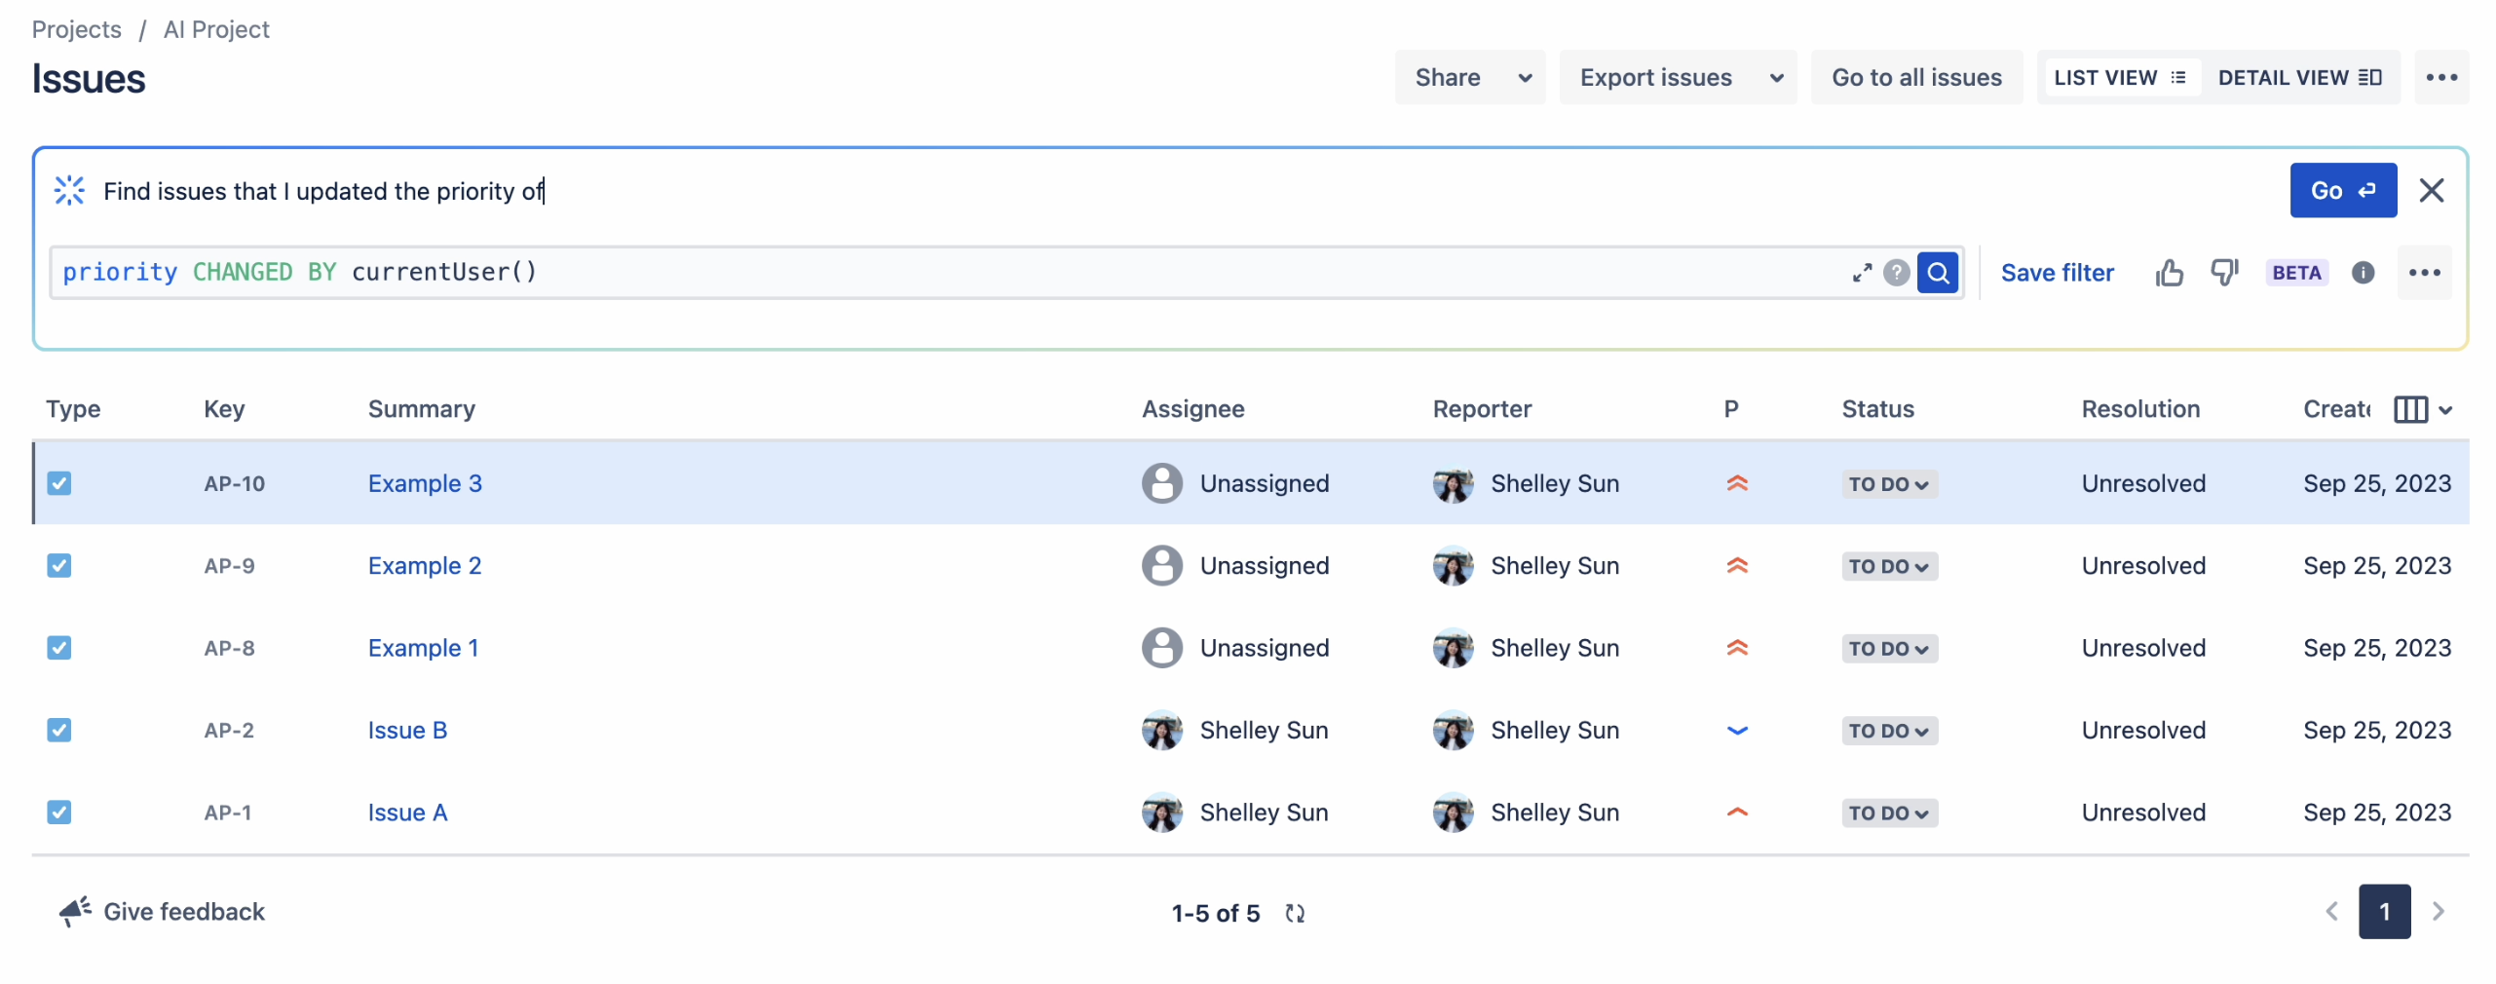Open more options next to BETA label
The image size is (2496, 984).
2425,273
